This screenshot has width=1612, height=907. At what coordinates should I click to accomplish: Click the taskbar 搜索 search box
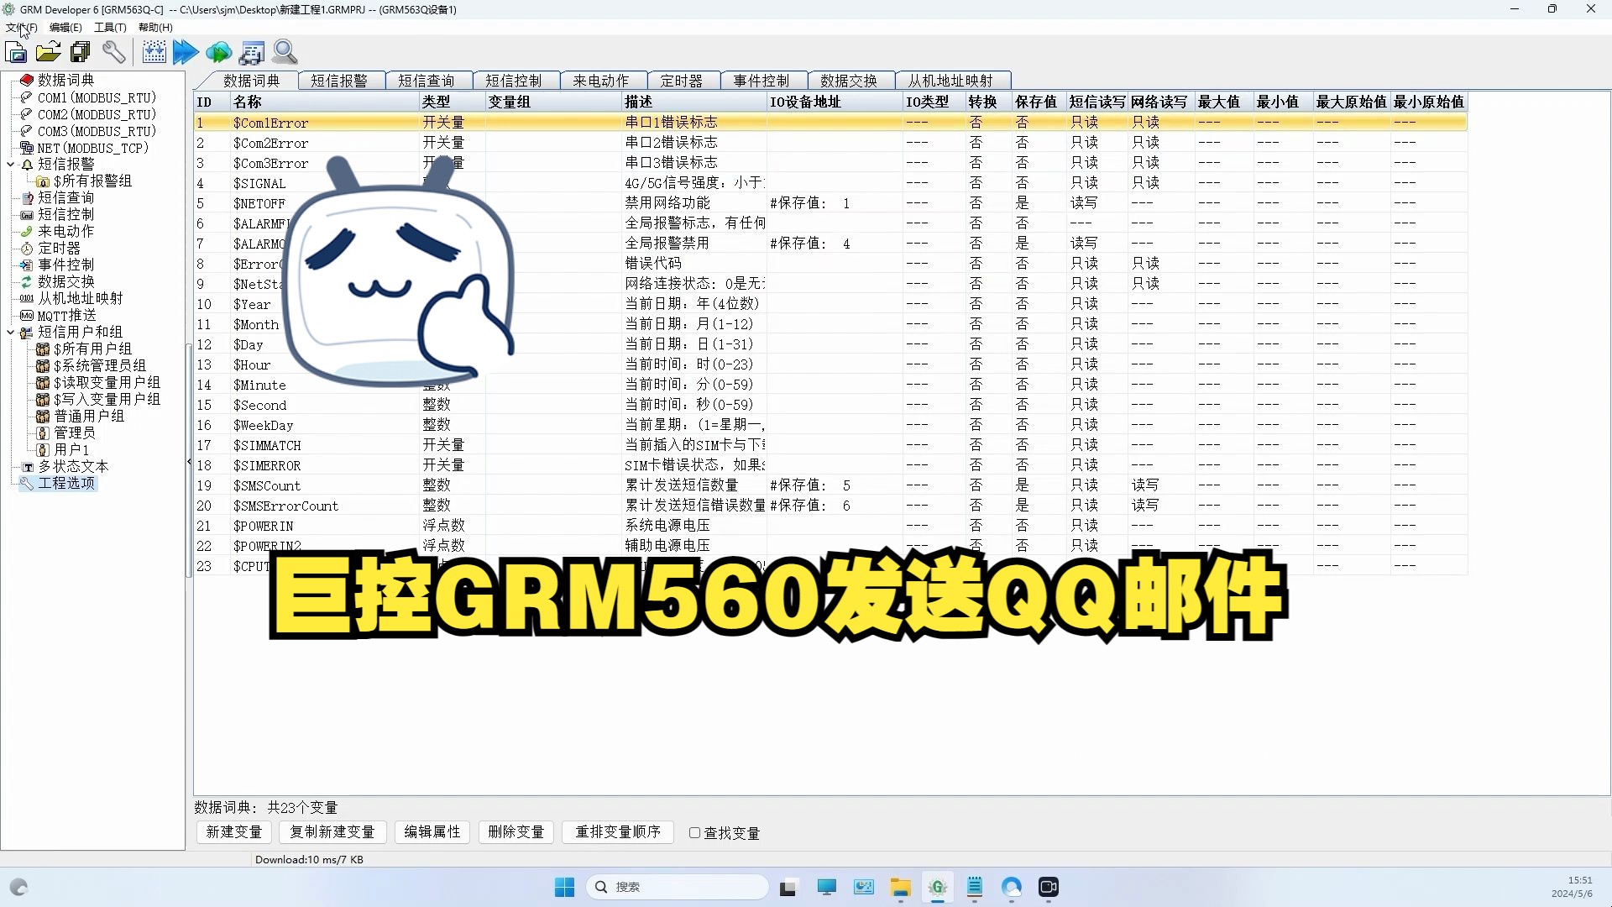pyautogui.click(x=677, y=887)
